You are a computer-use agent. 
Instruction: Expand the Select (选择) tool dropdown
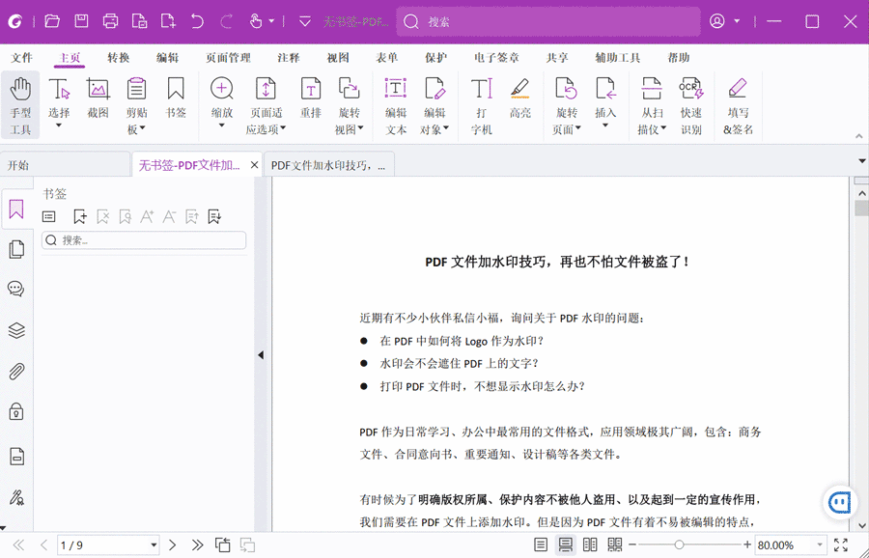point(59,126)
